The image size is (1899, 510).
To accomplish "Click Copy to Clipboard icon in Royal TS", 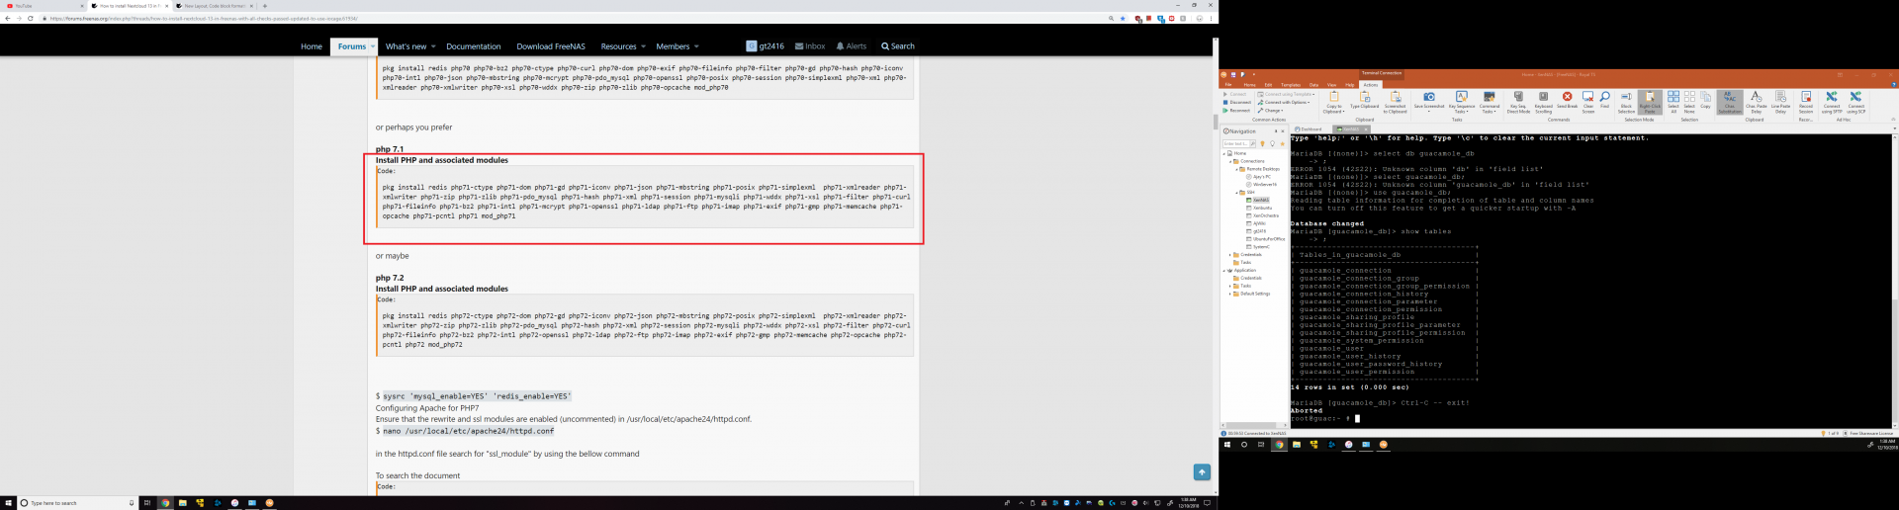I will 1333,97.
